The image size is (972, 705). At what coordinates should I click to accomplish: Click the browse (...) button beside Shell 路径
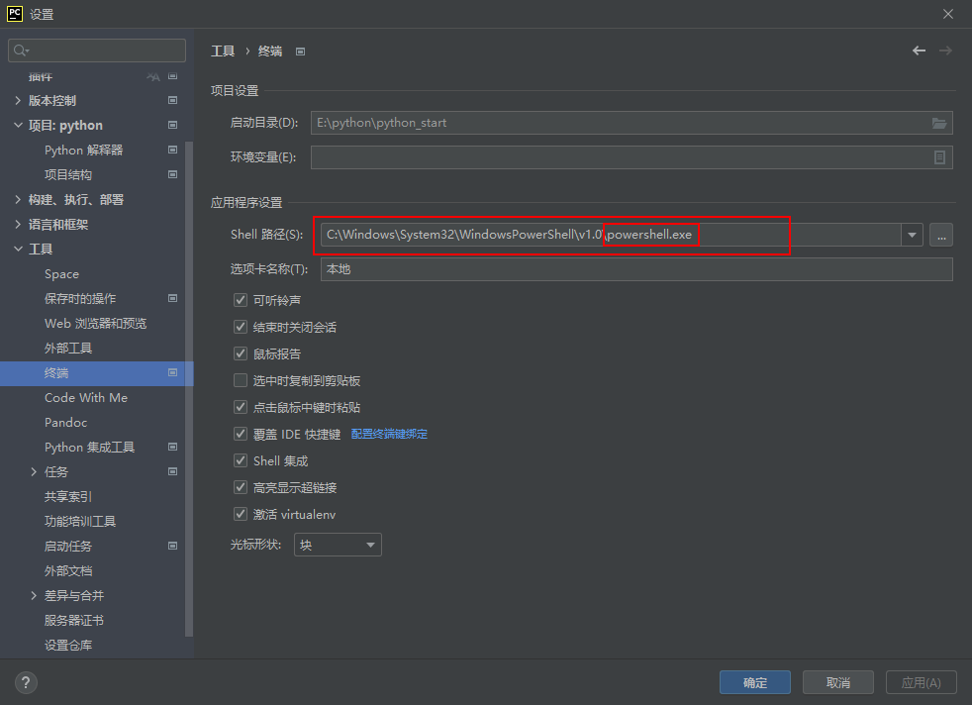pyautogui.click(x=940, y=235)
